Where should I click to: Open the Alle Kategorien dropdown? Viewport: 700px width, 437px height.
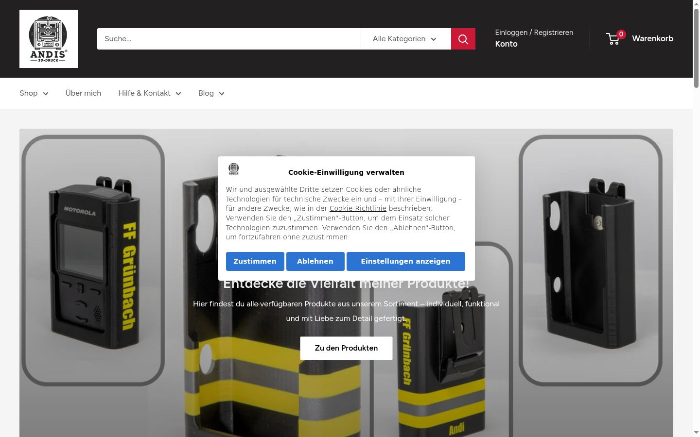tap(405, 39)
